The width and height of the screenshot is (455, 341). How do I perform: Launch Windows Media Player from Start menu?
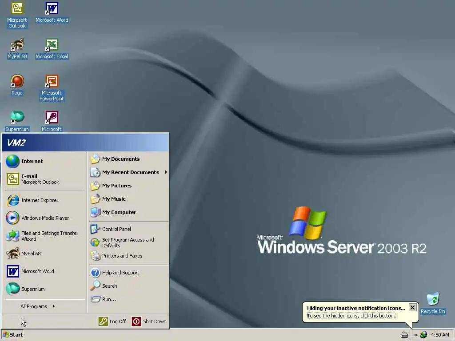tap(45, 218)
